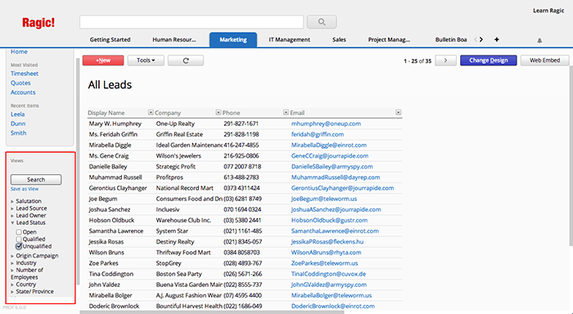This screenshot has height=314, width=573.
Task: Switch to Sales tab
Action: (x=339, y=39)
